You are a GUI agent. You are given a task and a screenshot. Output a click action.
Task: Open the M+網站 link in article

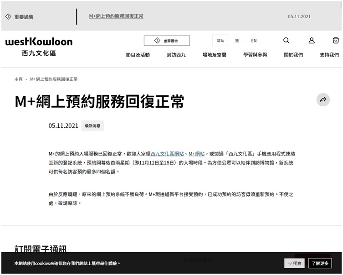196,154
